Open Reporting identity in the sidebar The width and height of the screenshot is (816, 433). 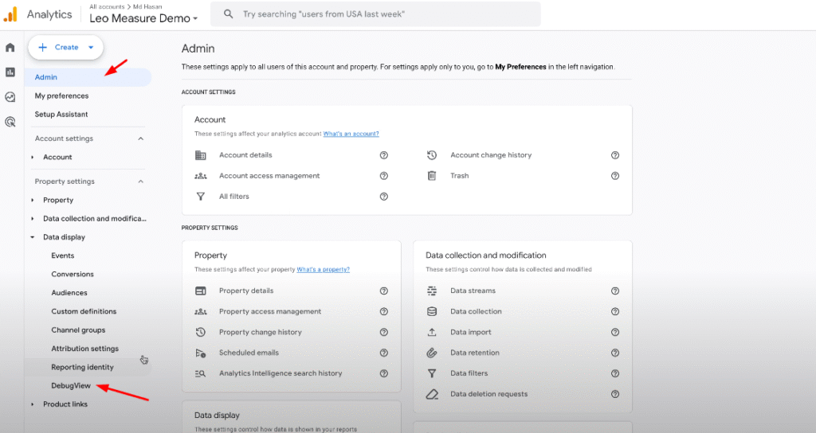pyautogui.click(x=82, y=367)
